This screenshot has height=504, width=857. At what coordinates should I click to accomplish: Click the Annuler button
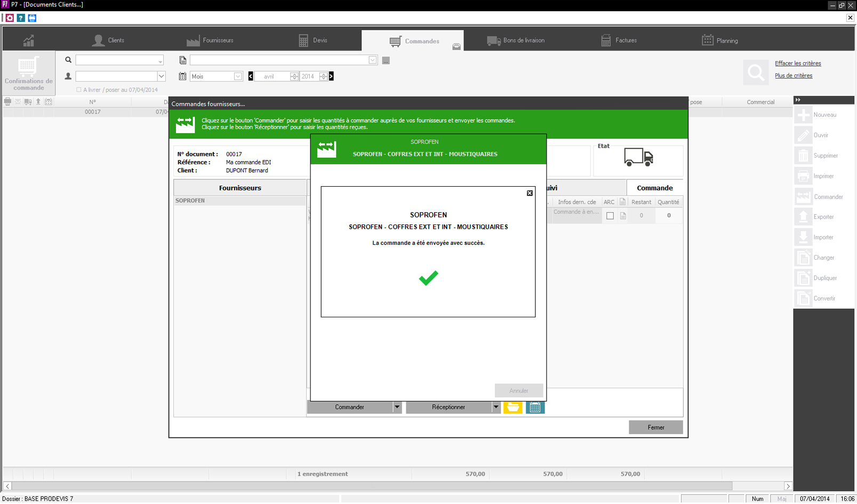click(518, 391)
